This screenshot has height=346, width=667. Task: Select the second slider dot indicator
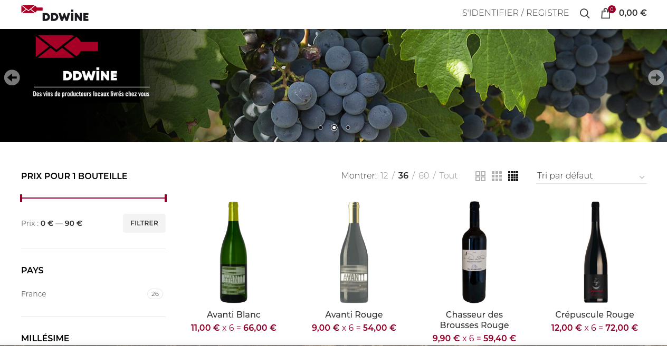pyautogui.click(x=334, y=127)
